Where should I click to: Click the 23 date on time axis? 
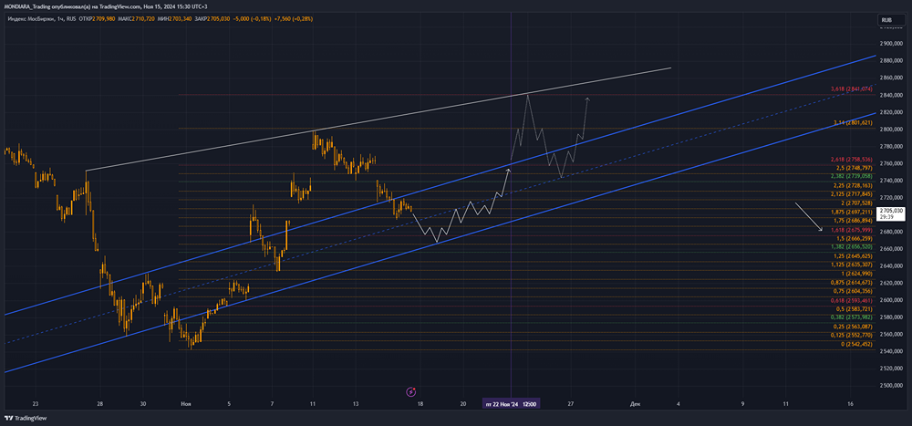36,403
